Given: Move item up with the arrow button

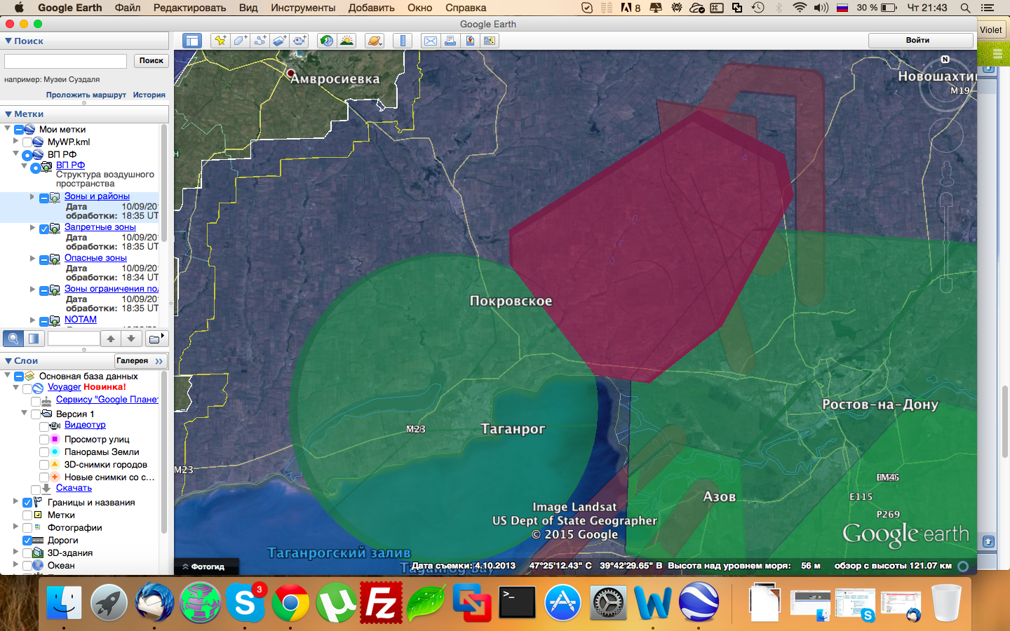Looking at the screenshot, I should click(111, 339).
